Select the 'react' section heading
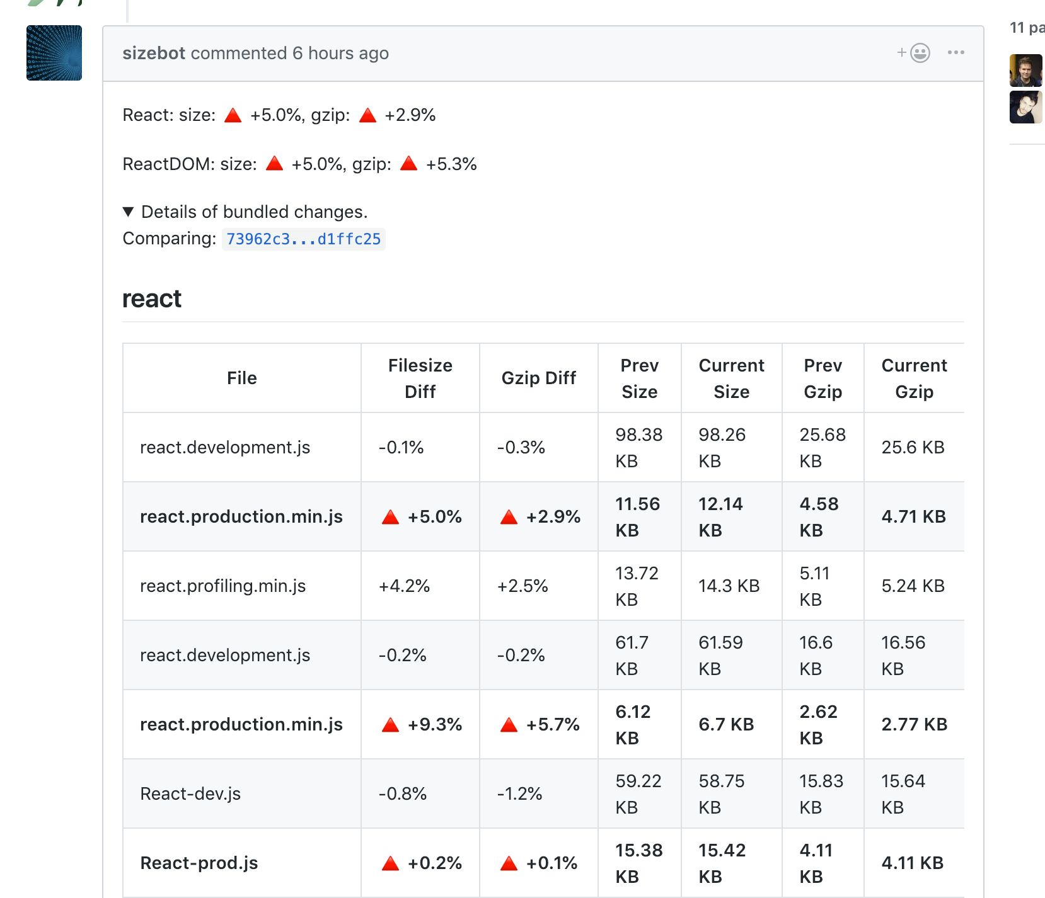 (152, 298)
